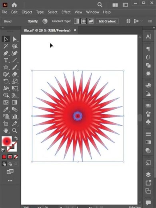Select the Hand tool
The width and height of the screenshot is (156, 208).
pos(6,130)
